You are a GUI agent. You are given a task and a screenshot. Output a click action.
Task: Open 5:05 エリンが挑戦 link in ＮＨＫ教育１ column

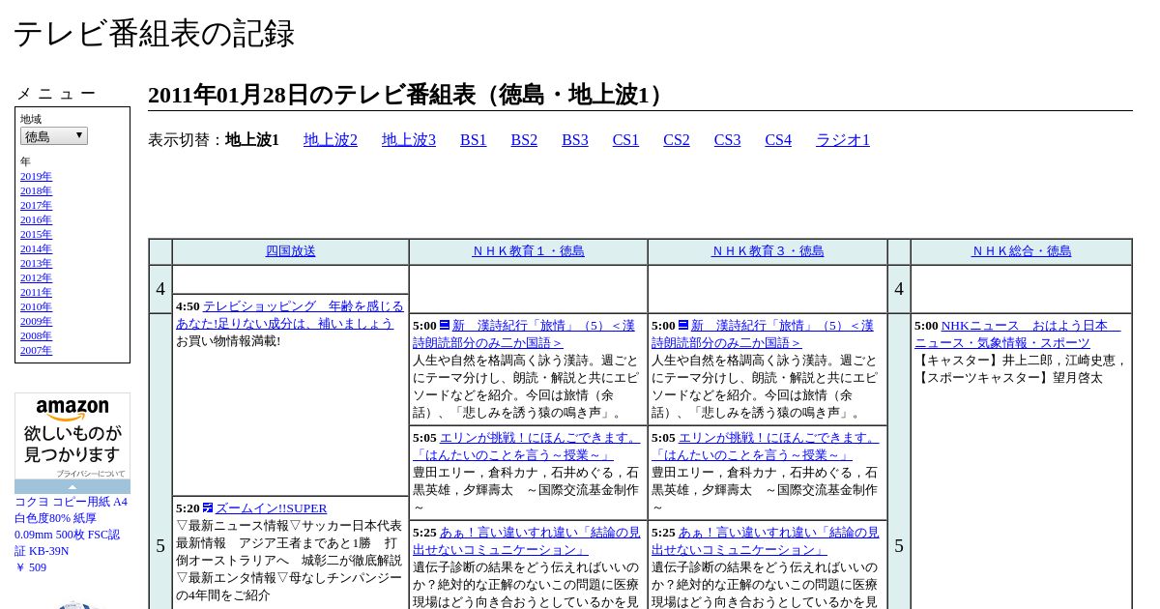click(527, 446)
